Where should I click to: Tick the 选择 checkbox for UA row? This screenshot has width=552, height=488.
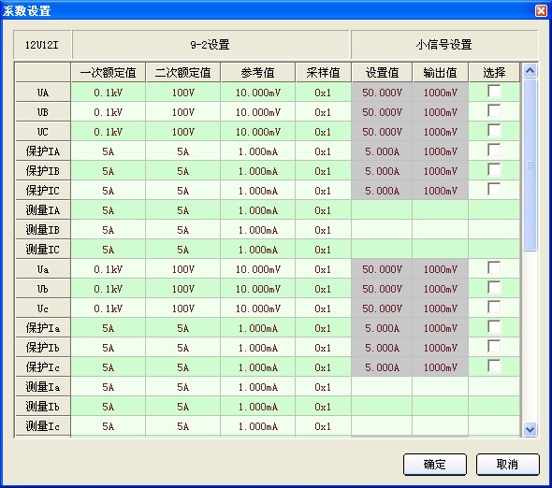494,92
